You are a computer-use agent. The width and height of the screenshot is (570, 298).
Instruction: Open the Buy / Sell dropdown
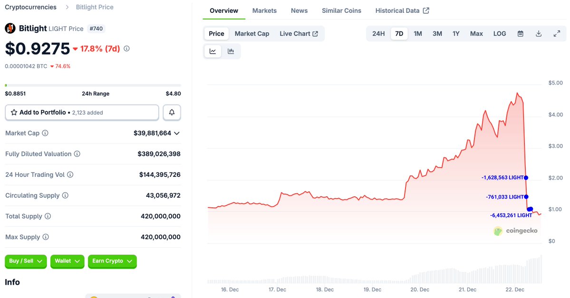(26, 261)
